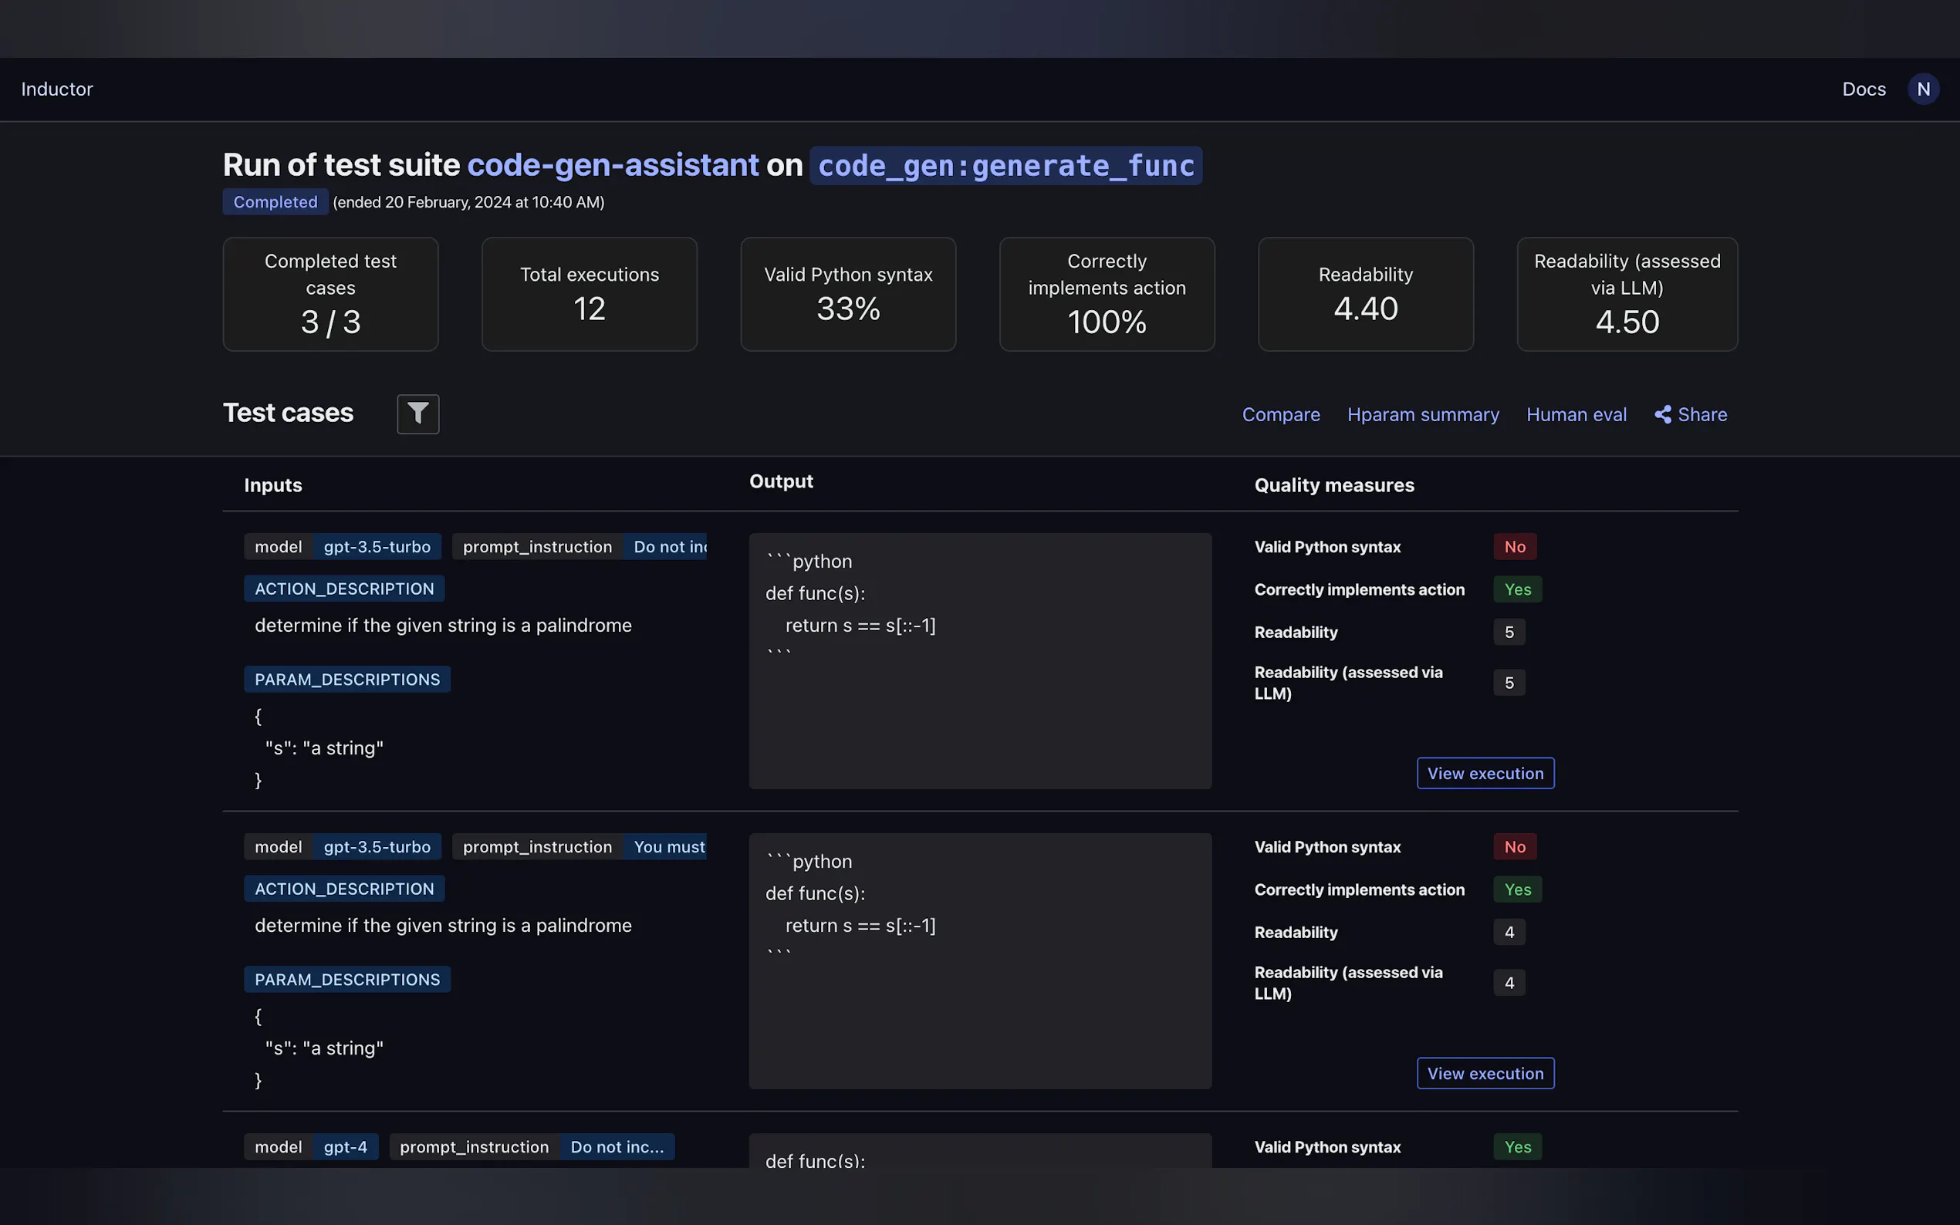Click the Correctly implements action summary card
Image resolution: width=1960 pixels, height=1225 pixels.
pyautogui.click(x=1106, y=294)
